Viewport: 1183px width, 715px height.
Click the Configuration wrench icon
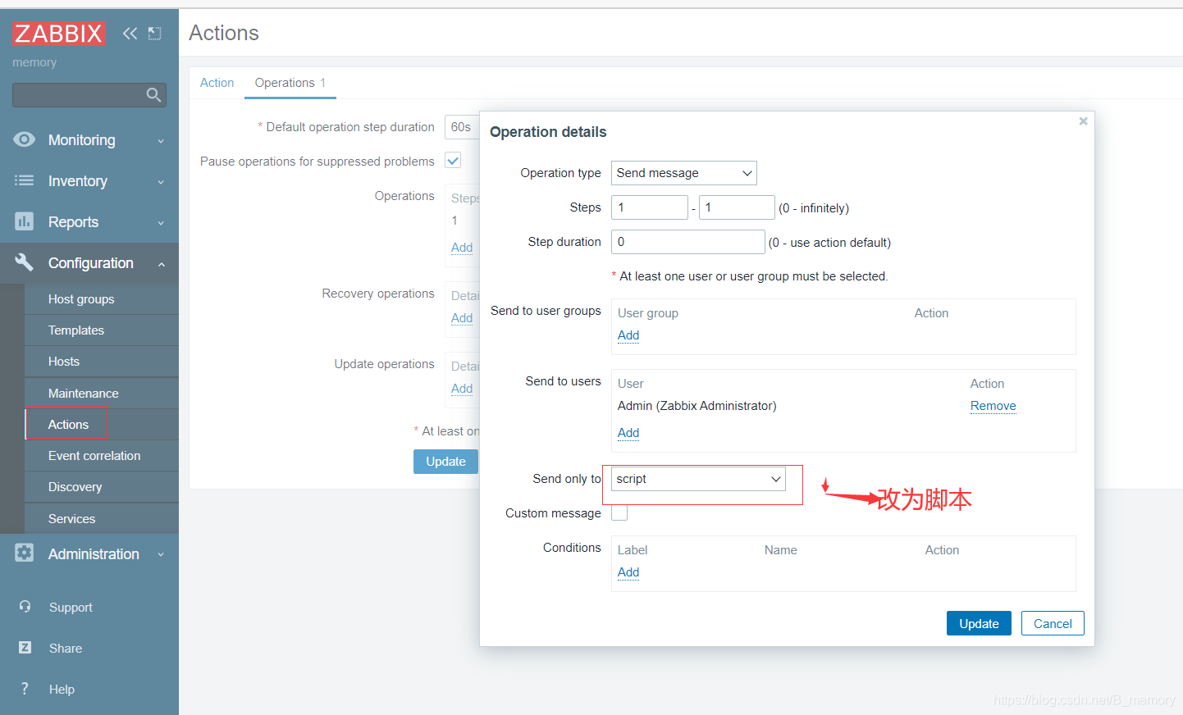pos(25,262)
